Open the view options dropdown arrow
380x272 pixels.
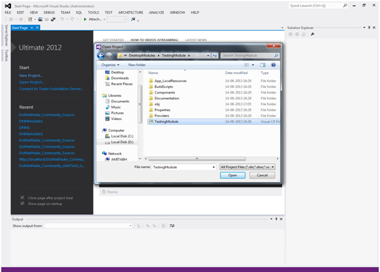click(252, 65)
